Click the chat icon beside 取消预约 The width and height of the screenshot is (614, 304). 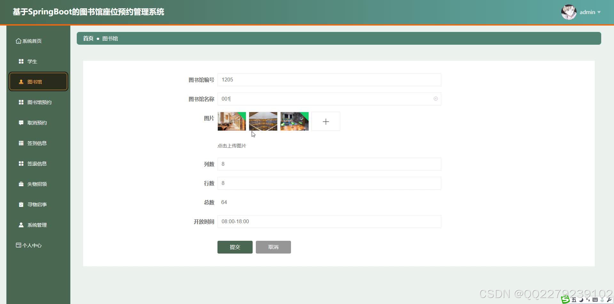coord(21,123)
